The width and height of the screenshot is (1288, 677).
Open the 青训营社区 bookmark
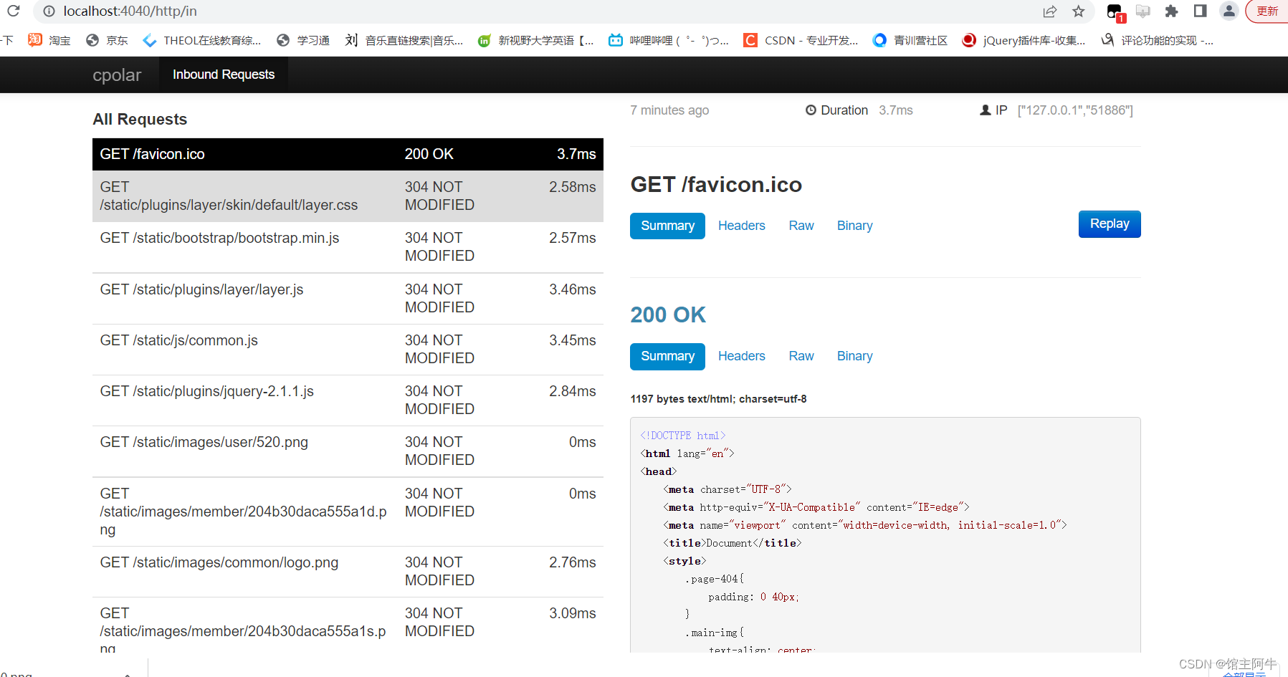[910, 40]
